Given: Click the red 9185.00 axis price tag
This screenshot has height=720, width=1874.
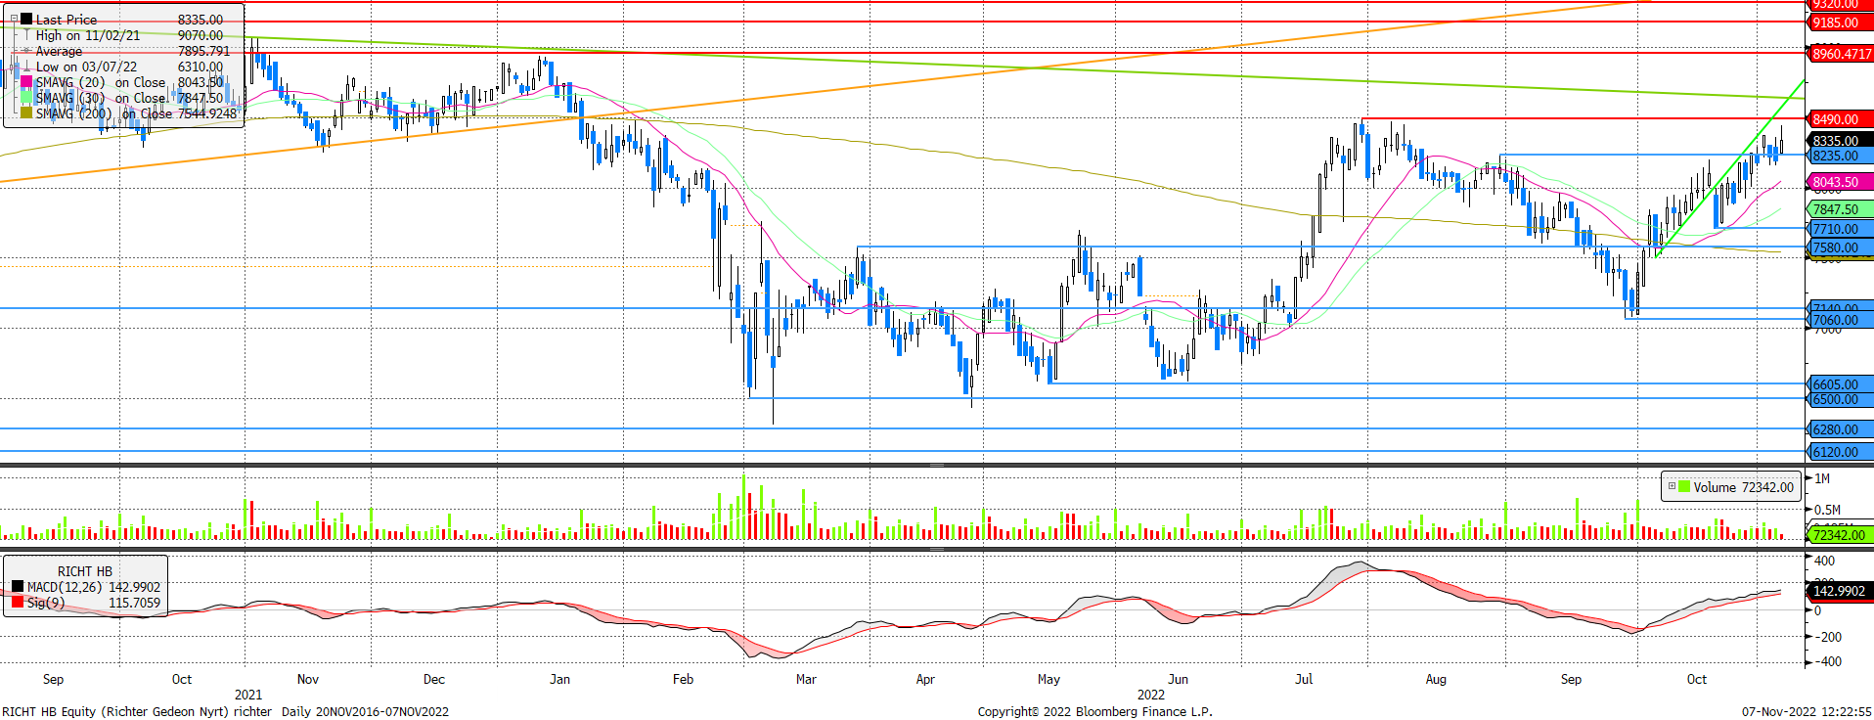Looking at the screenshot, I should [1838, 22].
